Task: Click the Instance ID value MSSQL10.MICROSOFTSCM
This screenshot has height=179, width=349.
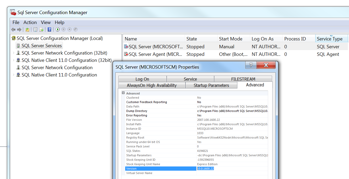Action: click(215, 129)
